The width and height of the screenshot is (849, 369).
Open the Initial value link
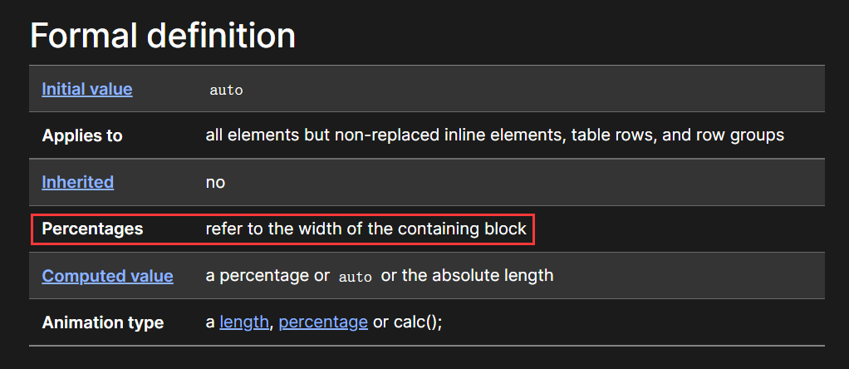[x=87, y=89]
